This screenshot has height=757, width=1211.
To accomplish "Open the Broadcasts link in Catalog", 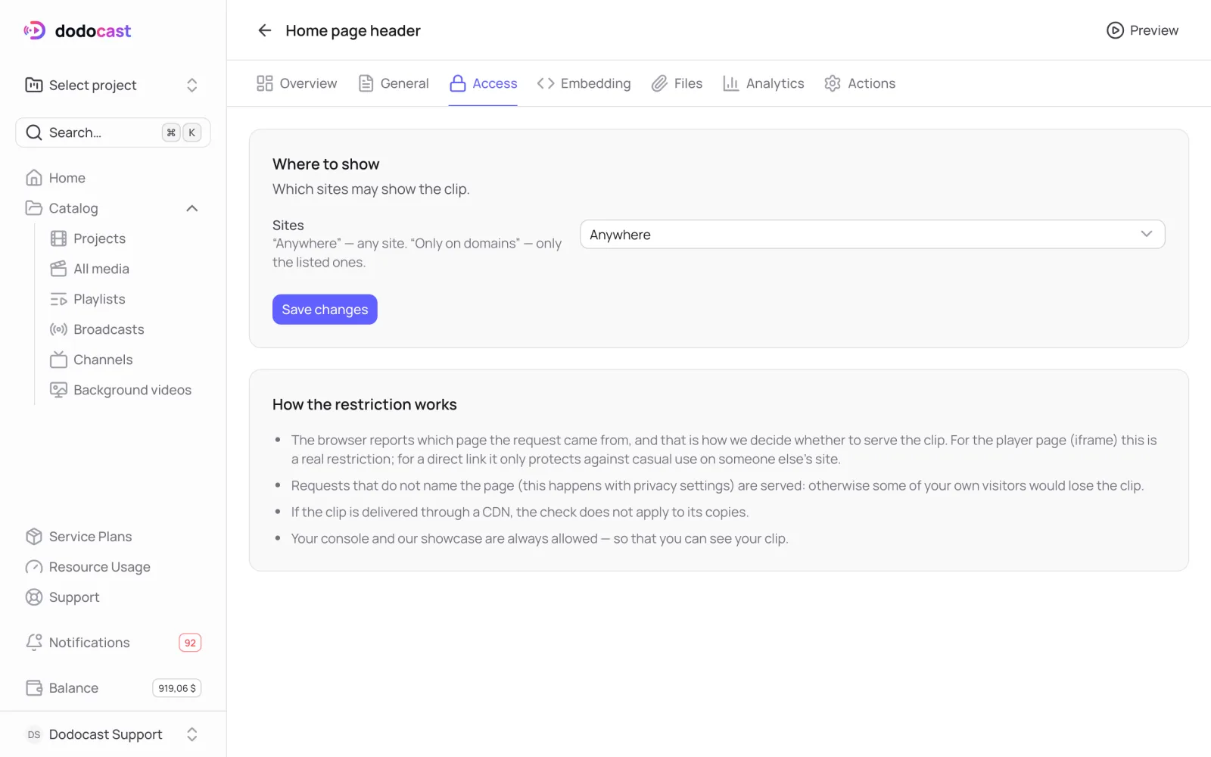I will click(109, 329).
